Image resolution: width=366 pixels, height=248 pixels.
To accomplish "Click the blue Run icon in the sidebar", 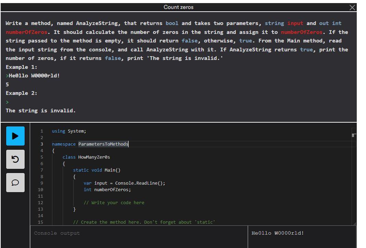I will (15, 136).
